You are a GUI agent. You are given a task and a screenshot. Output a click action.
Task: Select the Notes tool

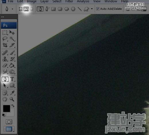[5, 93]
